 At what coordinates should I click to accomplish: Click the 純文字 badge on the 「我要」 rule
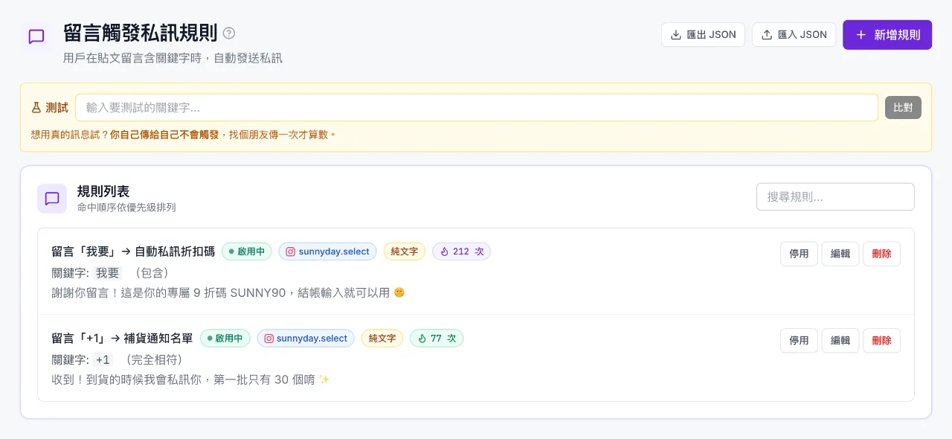[x=405, y=251]
